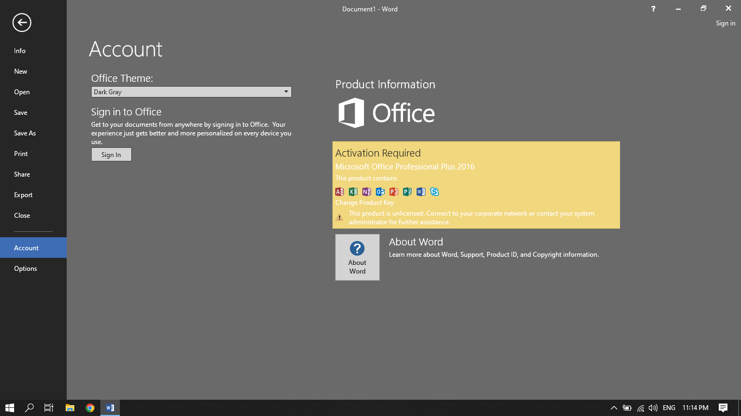The image size is (741, 416).
Task: Click Sign in link at top right
Action: [x=725, y=23]
